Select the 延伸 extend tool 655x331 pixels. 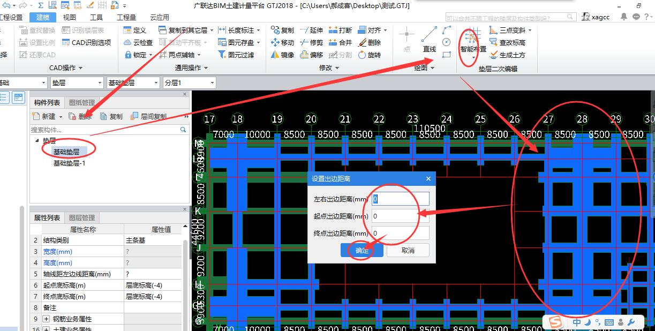pyautogui.click(x=311, y=31)
